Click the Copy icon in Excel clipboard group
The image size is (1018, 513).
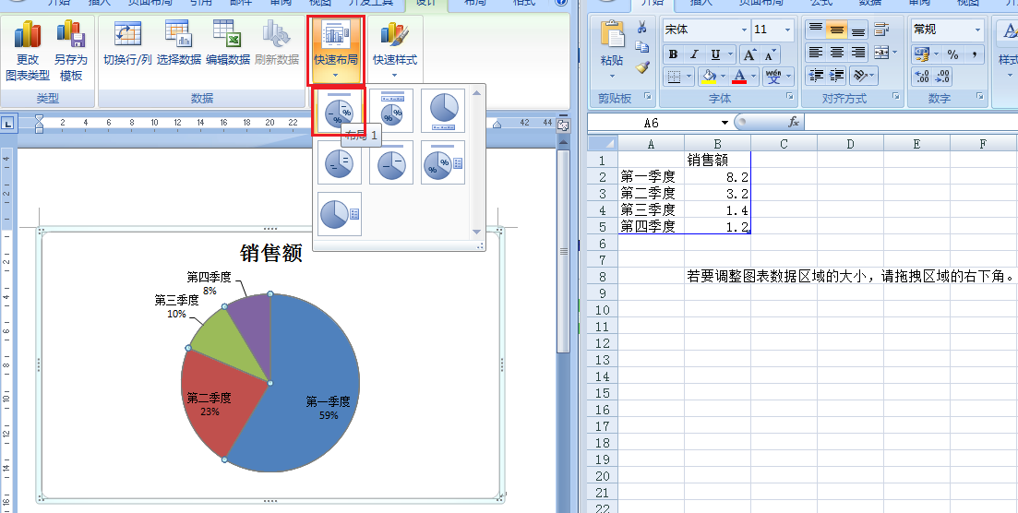click(x=642, y=47)
